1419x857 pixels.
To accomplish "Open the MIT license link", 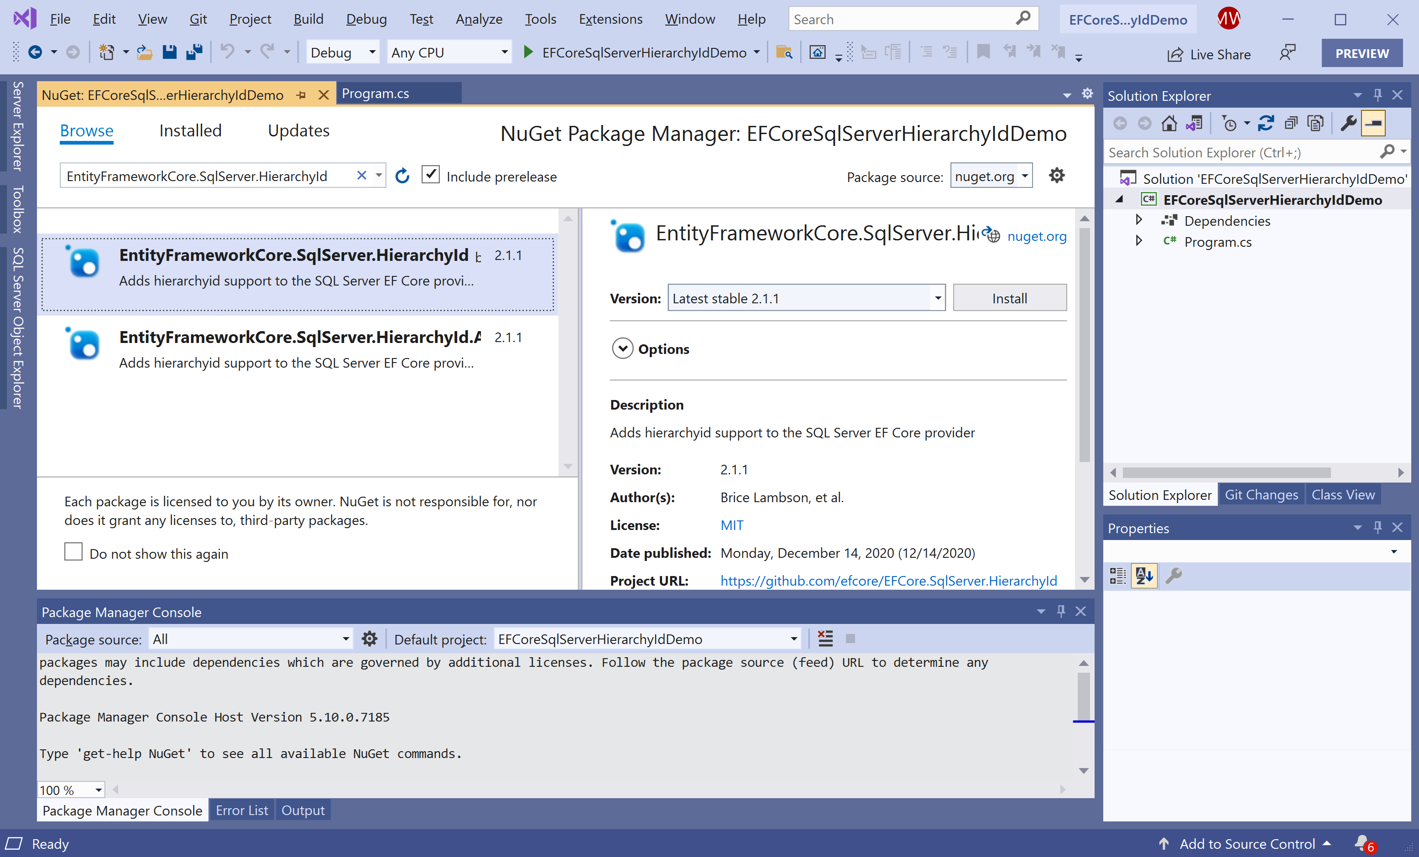I will pyautogui.click(x=731, y=525).
